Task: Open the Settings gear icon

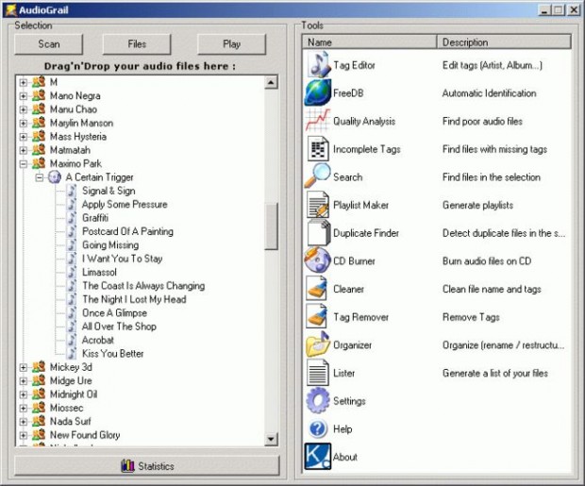Action: tap(318, 400)
